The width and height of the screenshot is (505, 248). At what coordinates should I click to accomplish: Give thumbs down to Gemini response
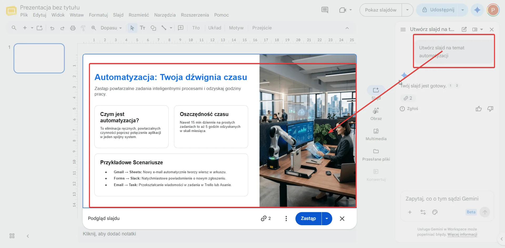tap(490, 109)
